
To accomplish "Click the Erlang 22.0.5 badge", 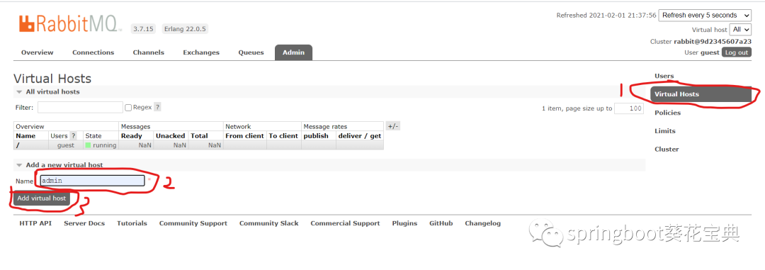I will click(185, 29).
